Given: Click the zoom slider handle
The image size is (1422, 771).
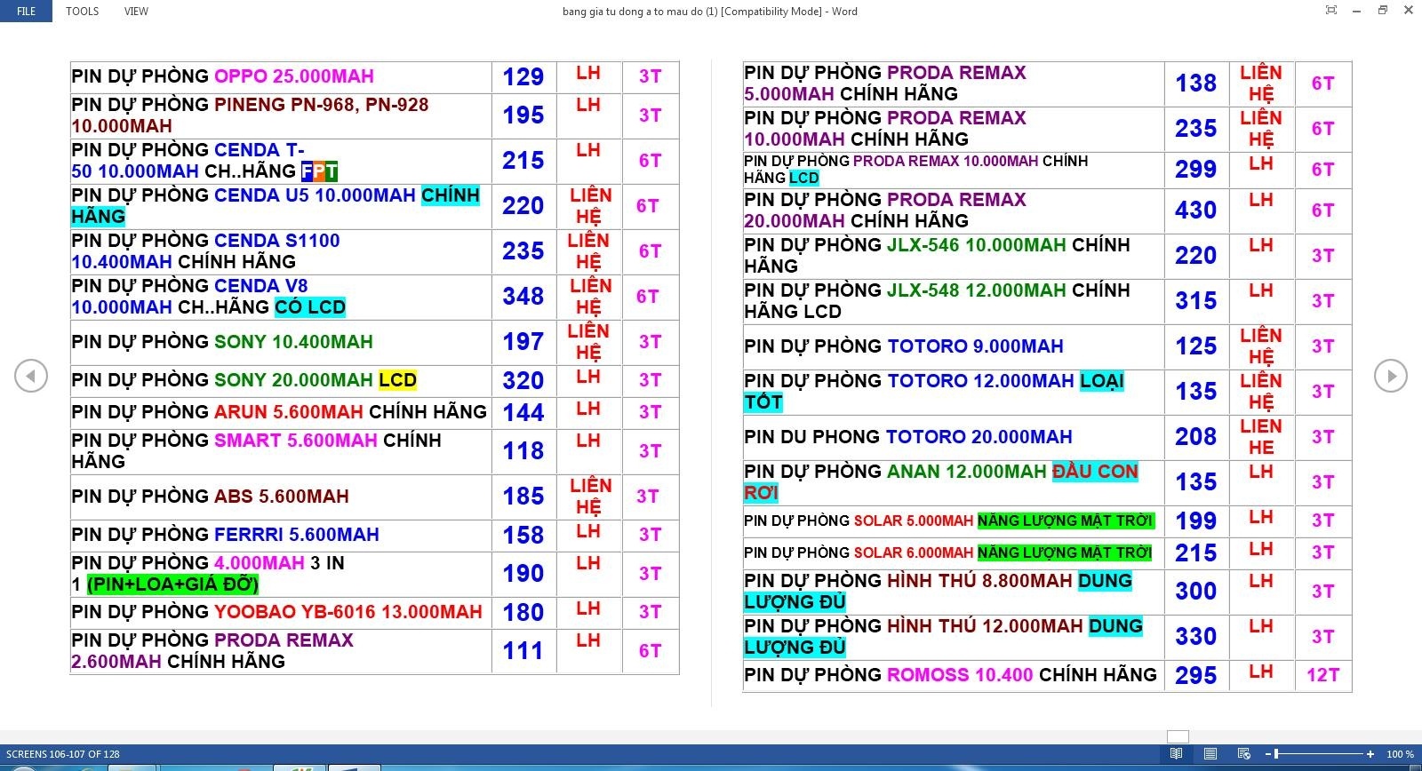Looking at the screenshot, I should click(x=1276, y=754).
